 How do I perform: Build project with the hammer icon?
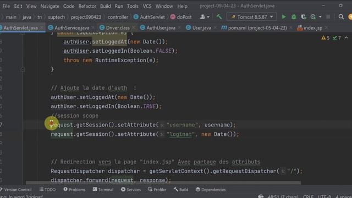[x=219, y=17]
